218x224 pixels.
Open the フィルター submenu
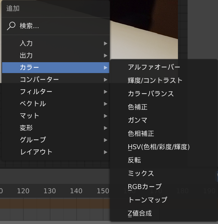(56, 92)
